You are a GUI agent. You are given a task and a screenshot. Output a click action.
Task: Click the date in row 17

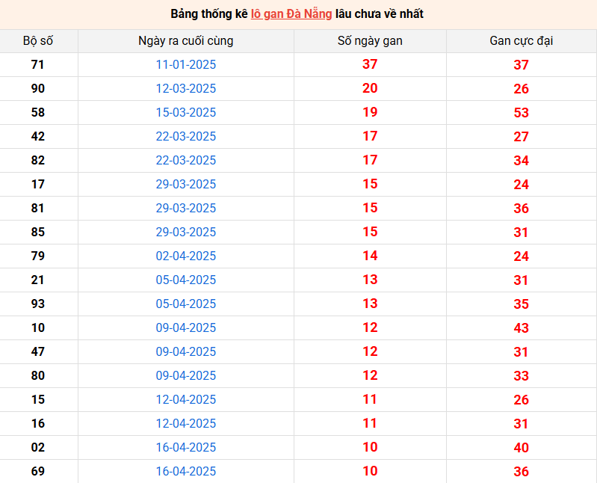pos(186,185)
